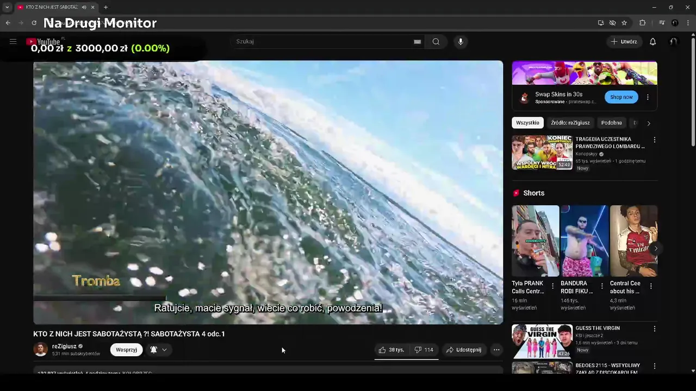Click the video title KTO Z NICH JEST SABOTAŻYSTĄ
Image resolution: width=696 pixels, height=391 pixels.
click(129, 334)
